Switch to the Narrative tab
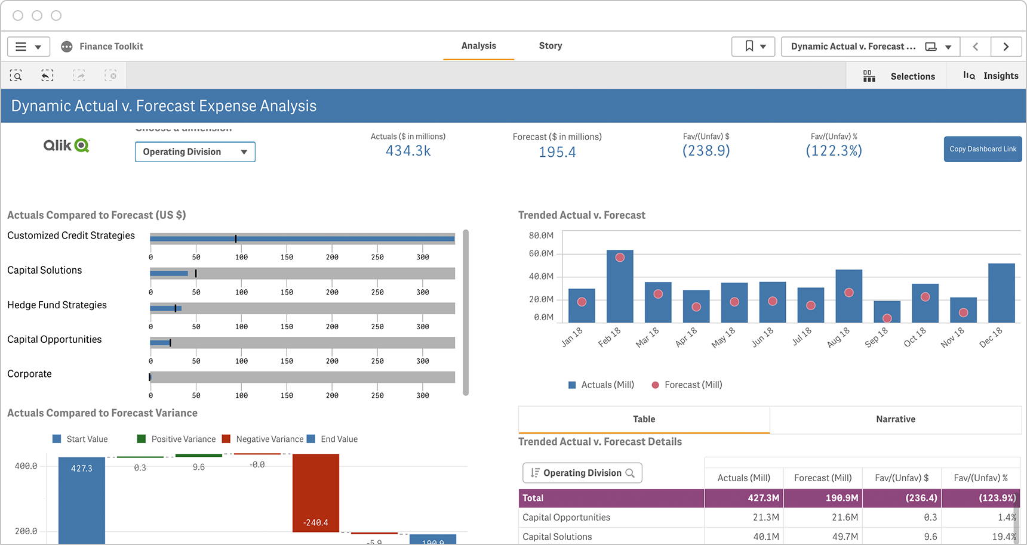Image resolution: width=1027 pixels, height=545 pixels. tap(896, 419)
